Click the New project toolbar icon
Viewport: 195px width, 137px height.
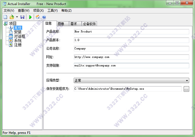(5, 17)
